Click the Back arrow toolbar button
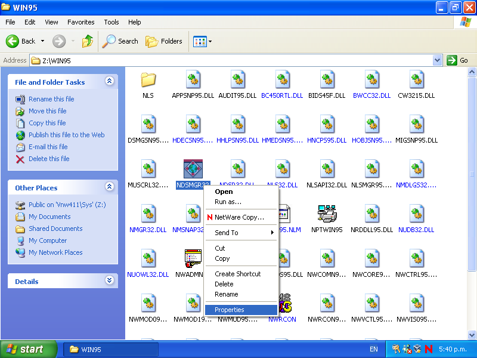The height and width of the screenshot is (358, 477). coord(21,41)
